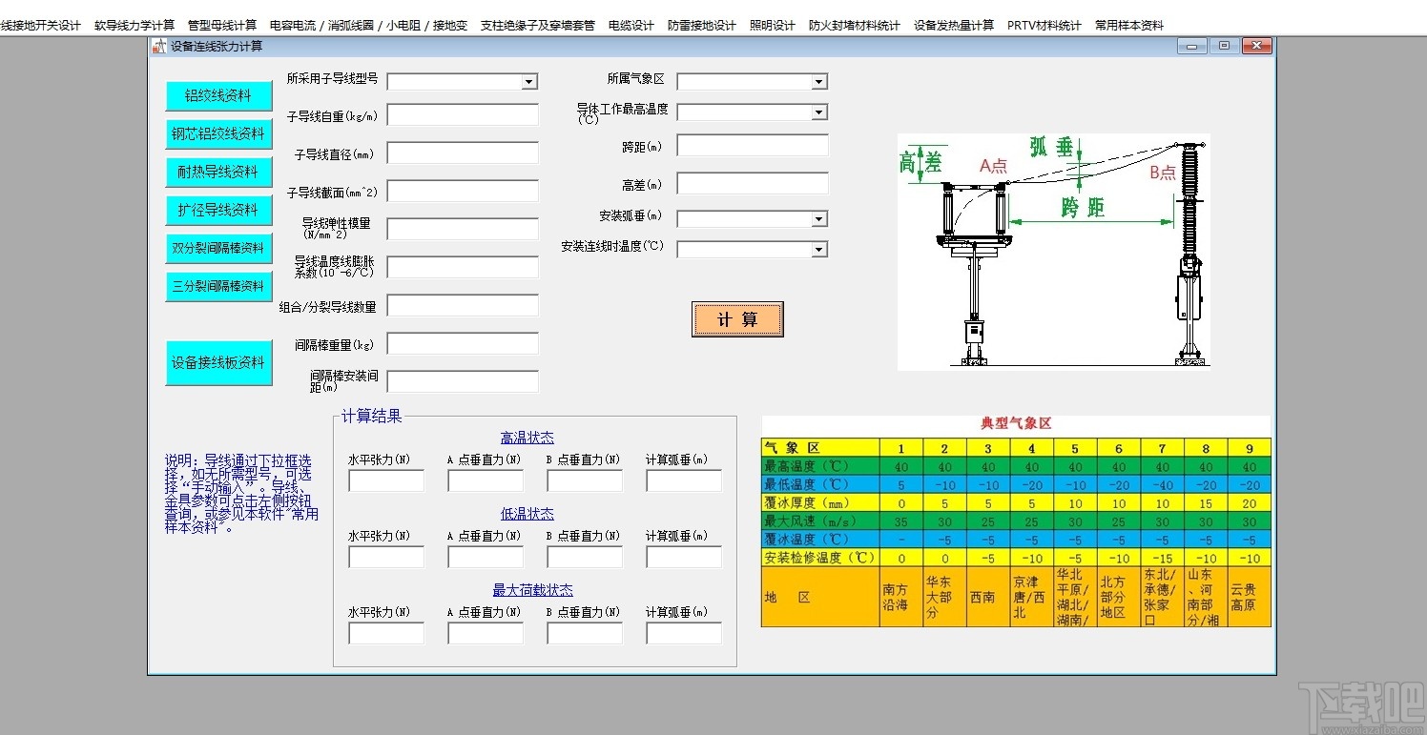Click the 计算 button to calculate
The height and width of the screenshot is (735, 1427).
click(x=736, y=319)
